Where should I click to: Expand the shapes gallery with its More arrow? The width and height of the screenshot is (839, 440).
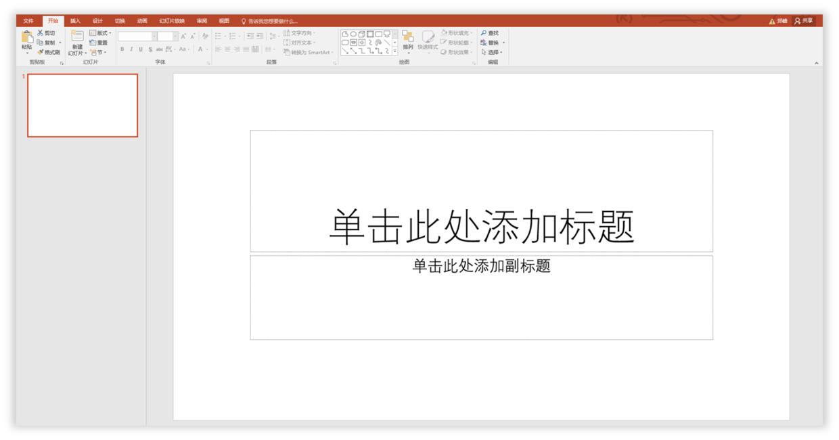394,51
